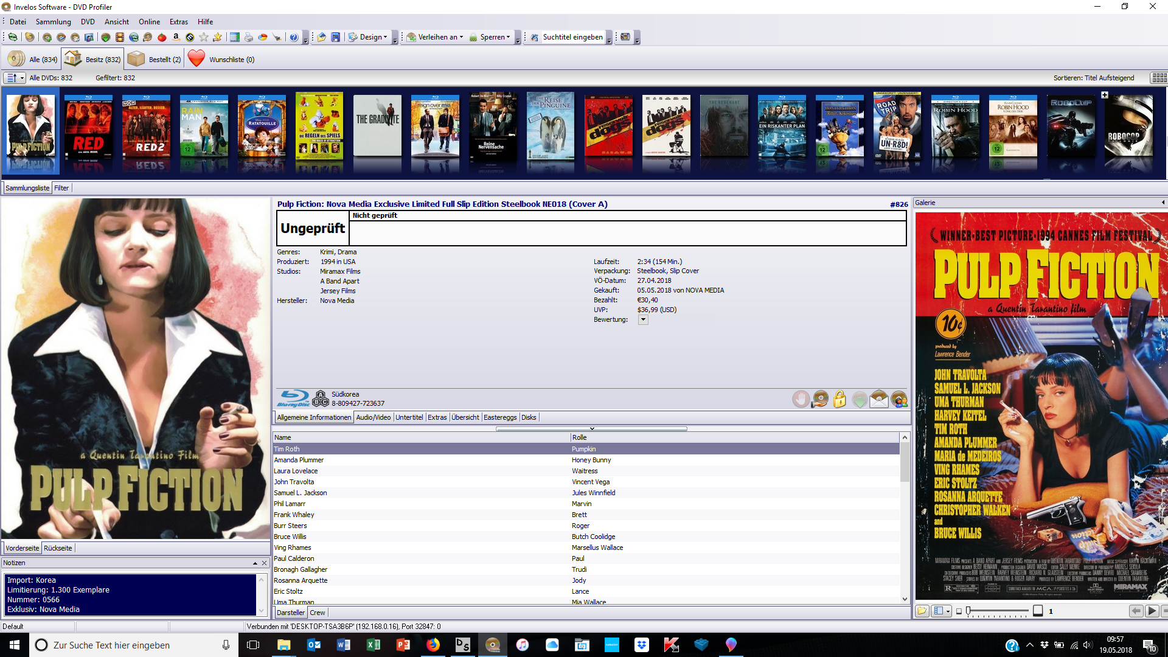The image size is (1168, 657).
Task: Click the red tomato toolbar icon
Action: point(161,37)
